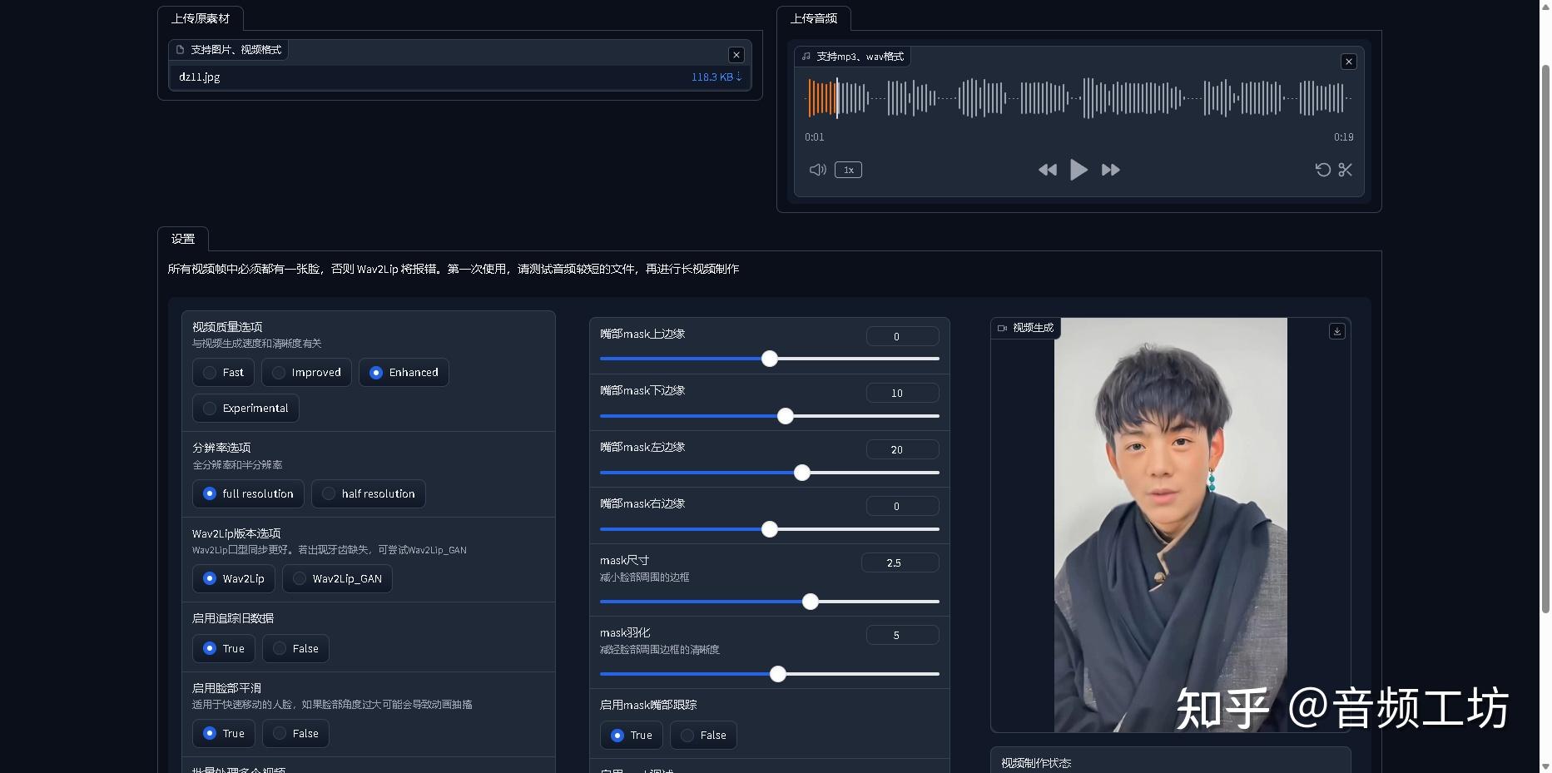
Task: Adjust the mask尺寸 slider
Action: pos(811,602)
